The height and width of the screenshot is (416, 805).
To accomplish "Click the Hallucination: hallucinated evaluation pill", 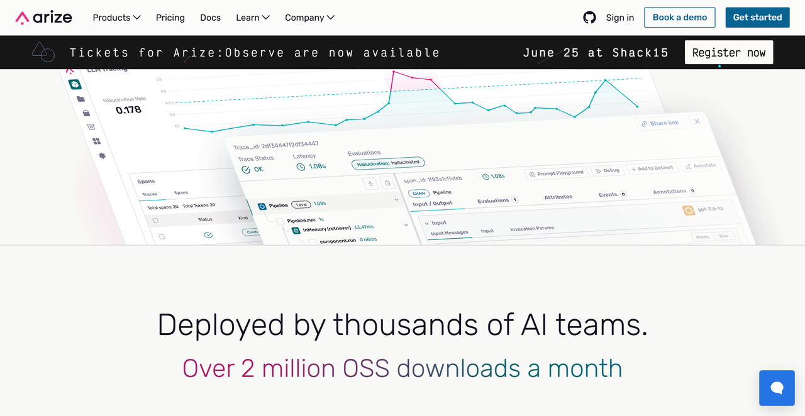I will [388, 163].
